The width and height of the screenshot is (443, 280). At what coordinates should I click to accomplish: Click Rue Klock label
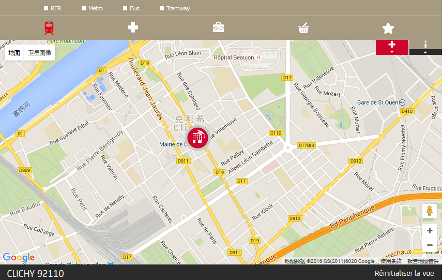pyautogui.click(x=263, y=212)
